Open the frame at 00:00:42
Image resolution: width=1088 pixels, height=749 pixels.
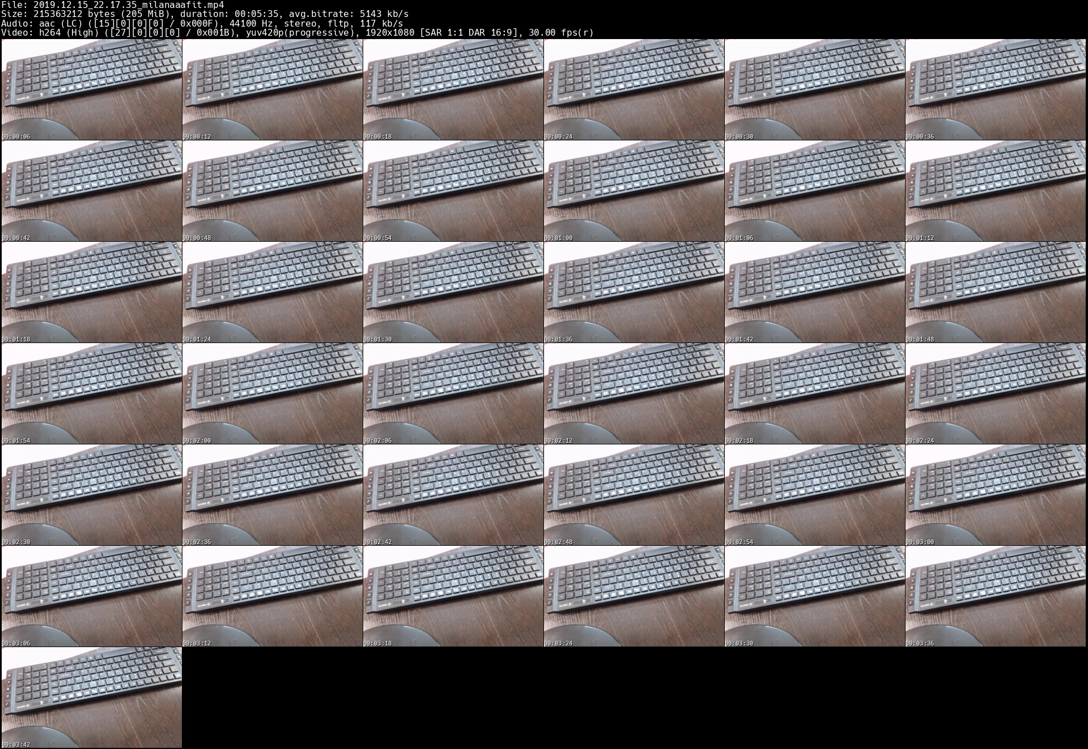92,191
